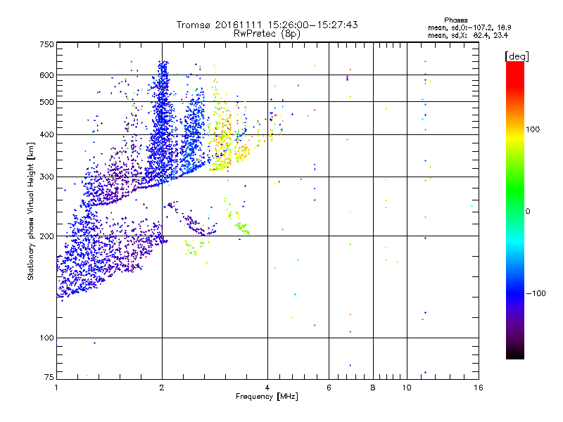Click the colorbar tick label '100'
The height and width of the screenshot is (422, 563).
coord(533,129)
